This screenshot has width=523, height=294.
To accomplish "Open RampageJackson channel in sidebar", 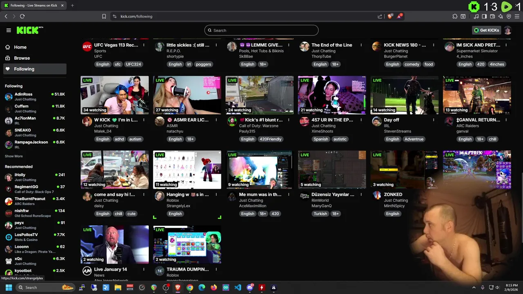I will tap(35, 145).
